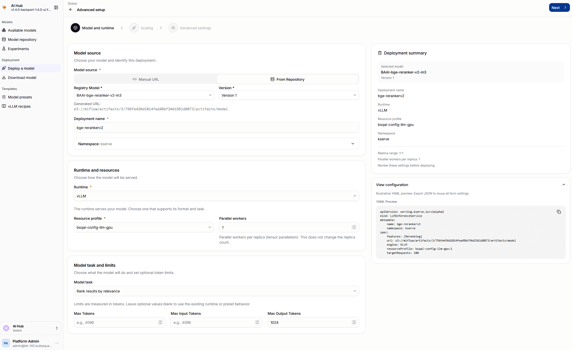The width and height of the screenshot is (572, 350).
Task: Open Experiments in sidebar
Action: click(x=31, y=49)
